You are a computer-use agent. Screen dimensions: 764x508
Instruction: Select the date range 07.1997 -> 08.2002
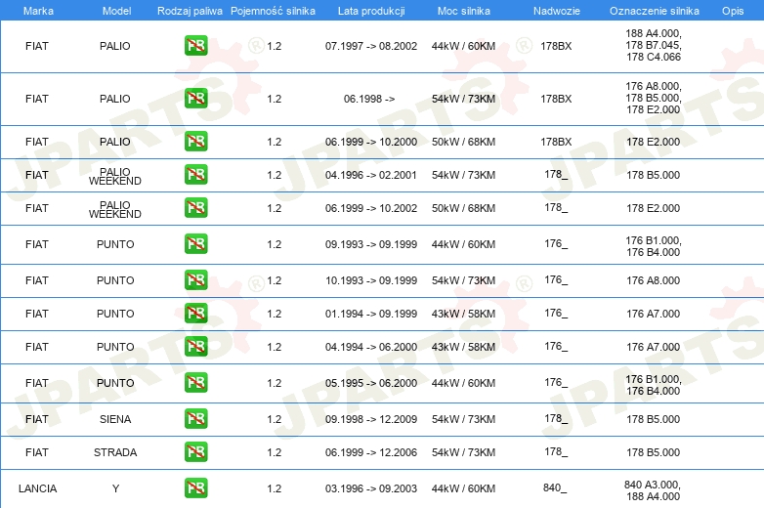tap(371, 46)
